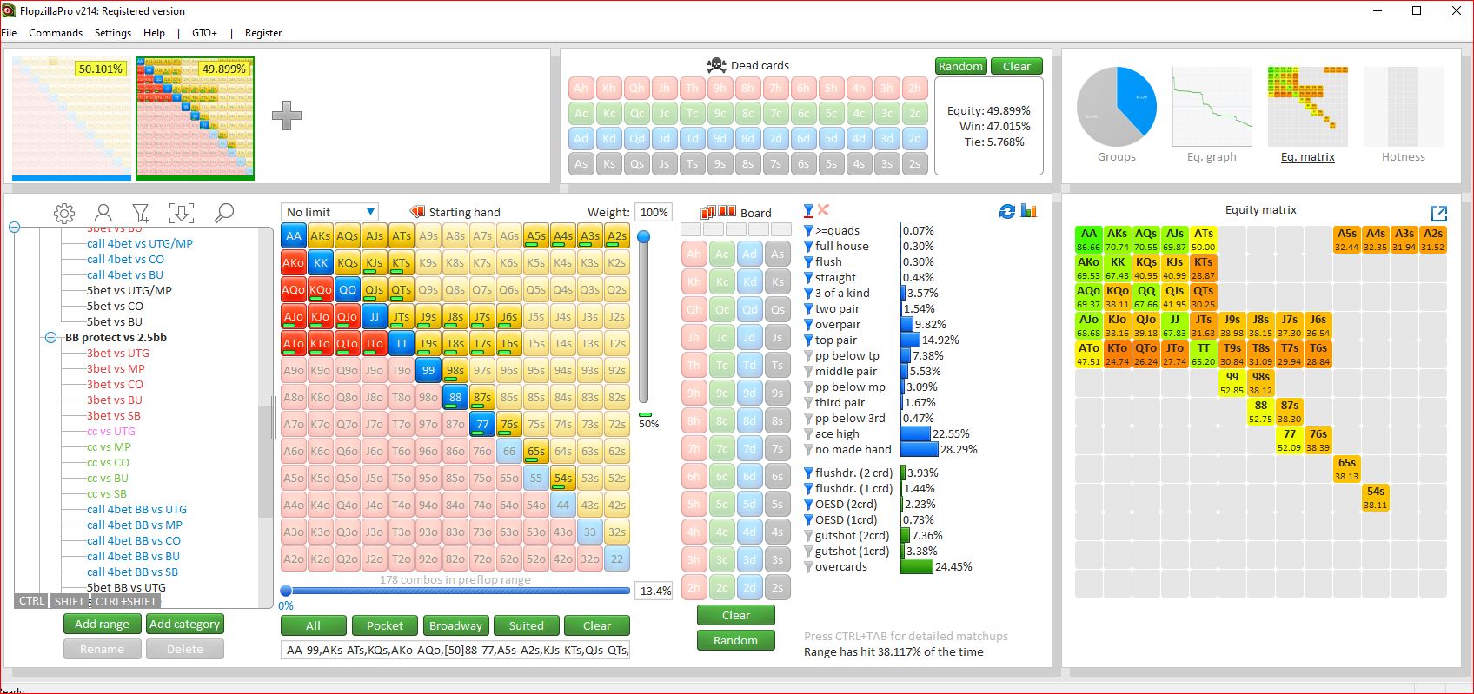Click the 13.4% range percentage field
This screenshot has width=1474, height=694.
(654, 591)
